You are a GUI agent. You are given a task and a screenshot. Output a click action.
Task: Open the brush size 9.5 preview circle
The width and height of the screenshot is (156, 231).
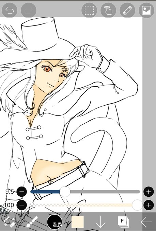[x=54, y=222]
